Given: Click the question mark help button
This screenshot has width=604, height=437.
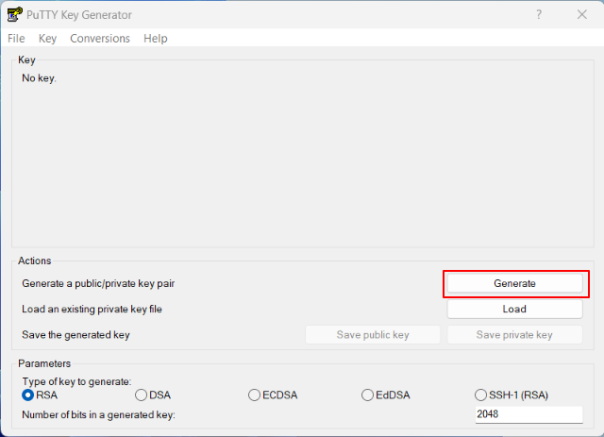Looking at the screenshot, I should (539, 14).
